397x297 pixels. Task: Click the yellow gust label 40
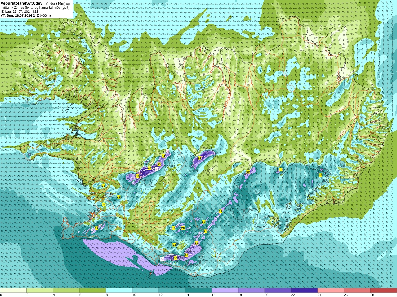point(149,168)
